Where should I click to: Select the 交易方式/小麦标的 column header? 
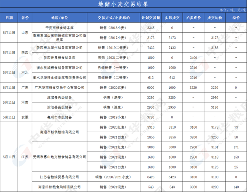click(113, 18)
